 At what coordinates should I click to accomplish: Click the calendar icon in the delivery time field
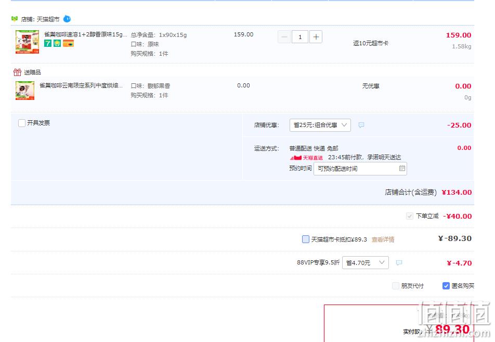tap(402, 169)
